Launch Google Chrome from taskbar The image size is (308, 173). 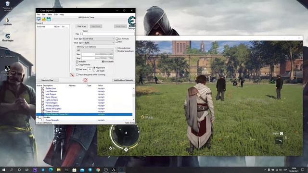(98, 170)
